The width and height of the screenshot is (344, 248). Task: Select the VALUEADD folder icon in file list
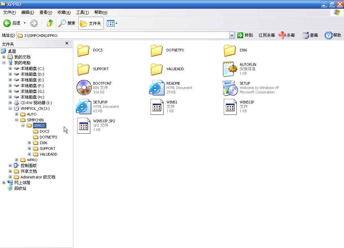pos(157,69)
